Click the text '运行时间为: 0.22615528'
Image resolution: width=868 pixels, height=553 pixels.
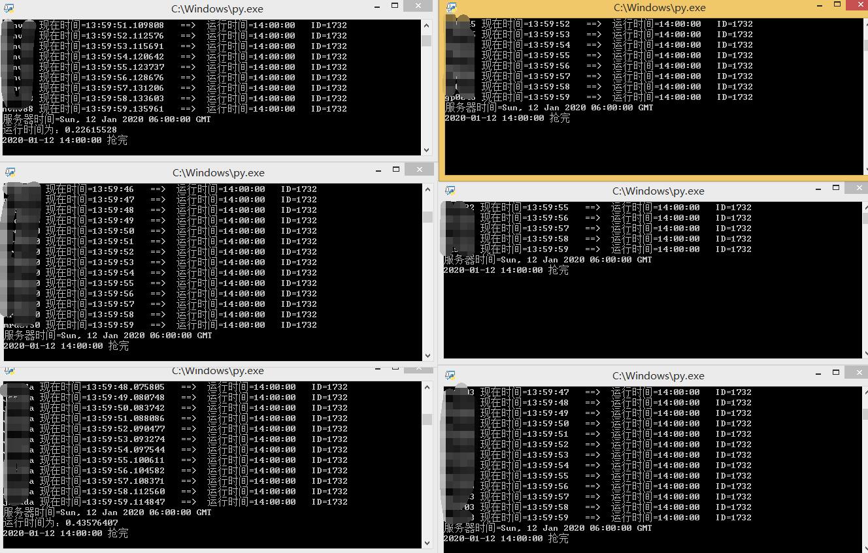pos(60,130)
